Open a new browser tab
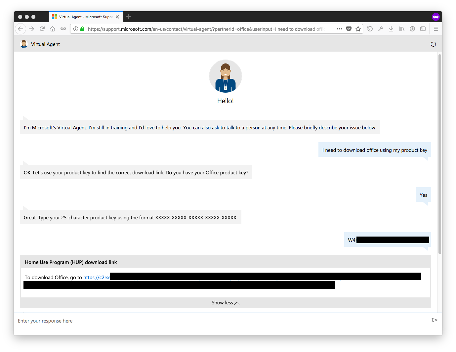 click(x=129, y=17)
